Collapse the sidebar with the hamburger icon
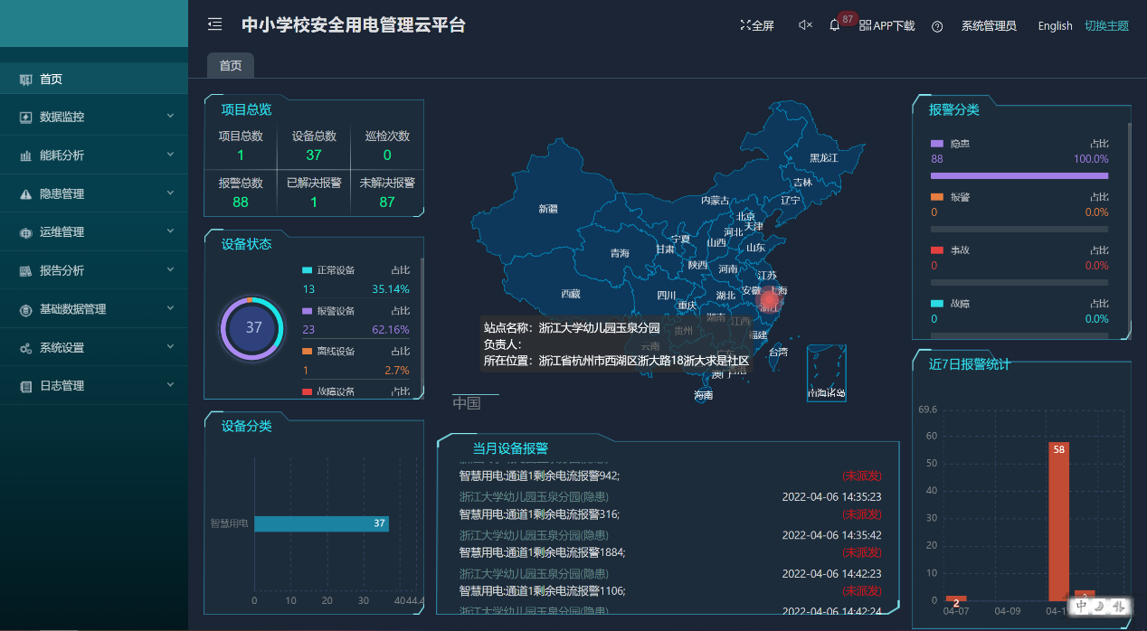 [x=214, y=24]
